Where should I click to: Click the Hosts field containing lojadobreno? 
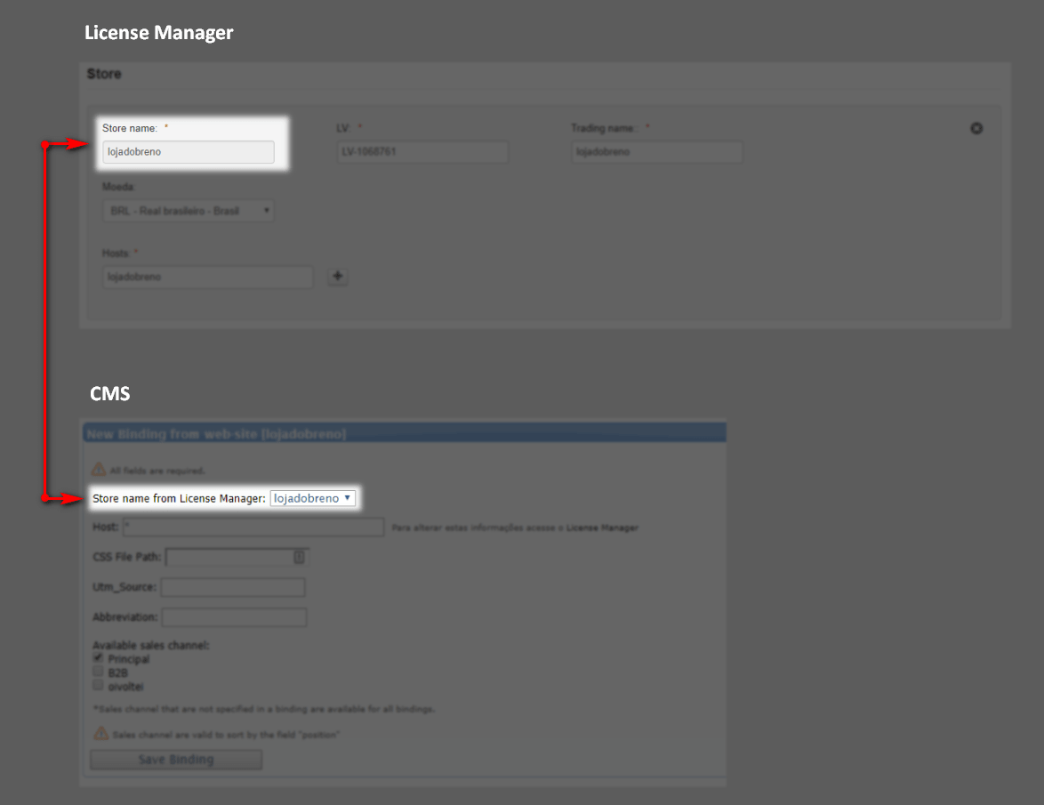[x=208, y=278]
